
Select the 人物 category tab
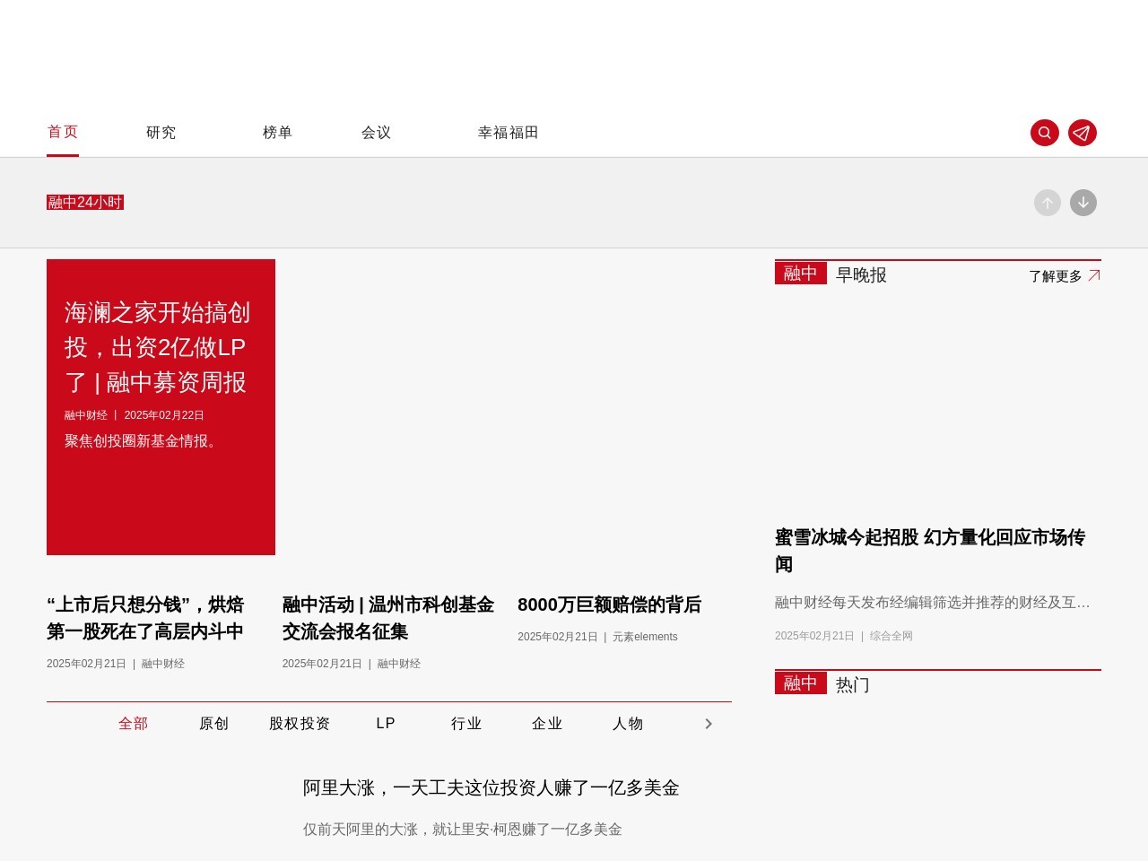pyautogui.click(x=629, y=724)
